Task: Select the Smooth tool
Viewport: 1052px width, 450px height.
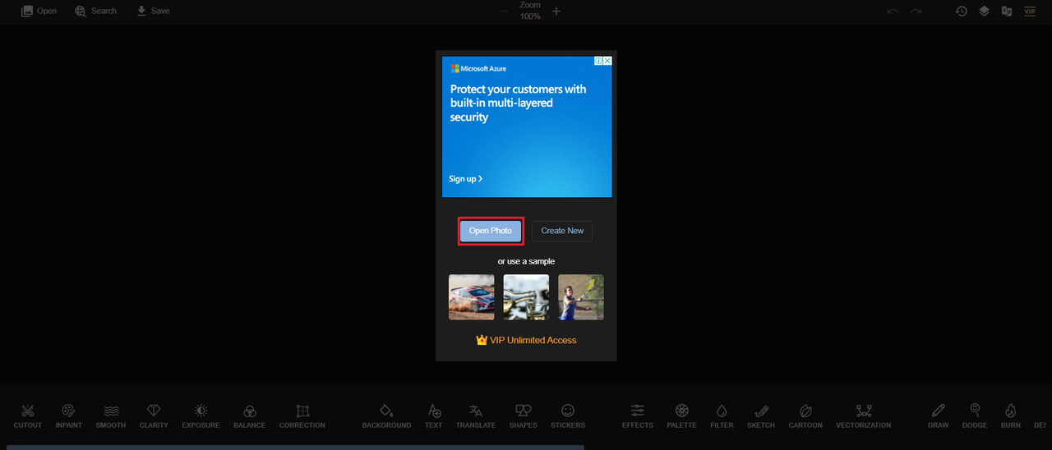Action: [x=111, y=416]
